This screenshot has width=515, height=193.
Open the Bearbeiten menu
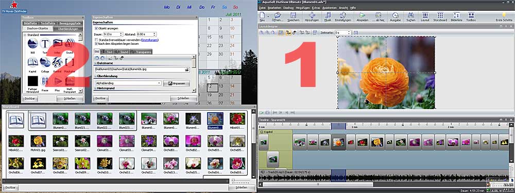274,7
